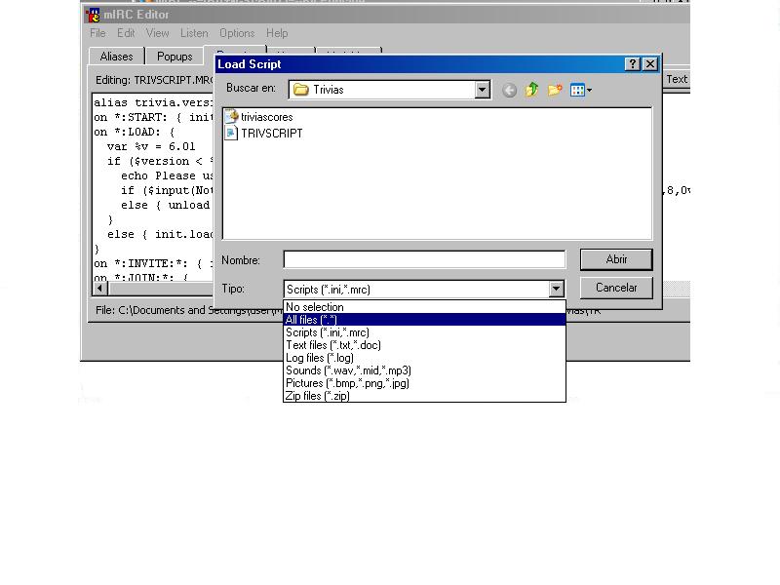Screen dimensions: 780x585
Task: Go up one folder level
Action: click(x=532, y=90)
